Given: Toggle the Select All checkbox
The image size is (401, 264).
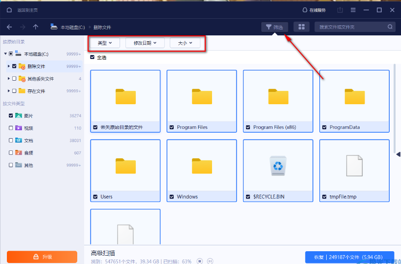Looking at the screenshot, I should point(93,57).
